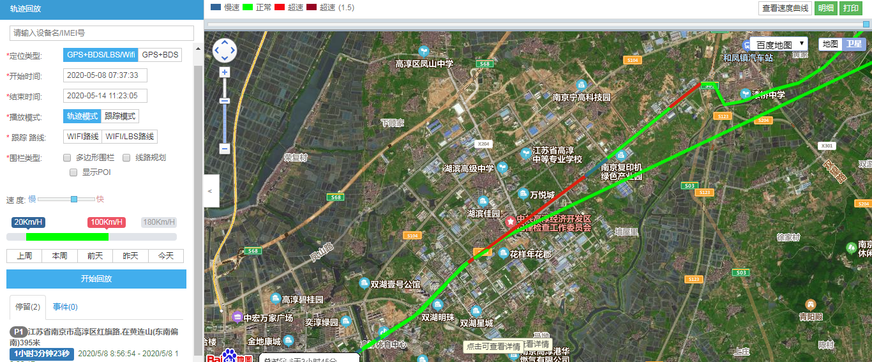Click the school marker for 高淳区凤山中学

point(423,51)
